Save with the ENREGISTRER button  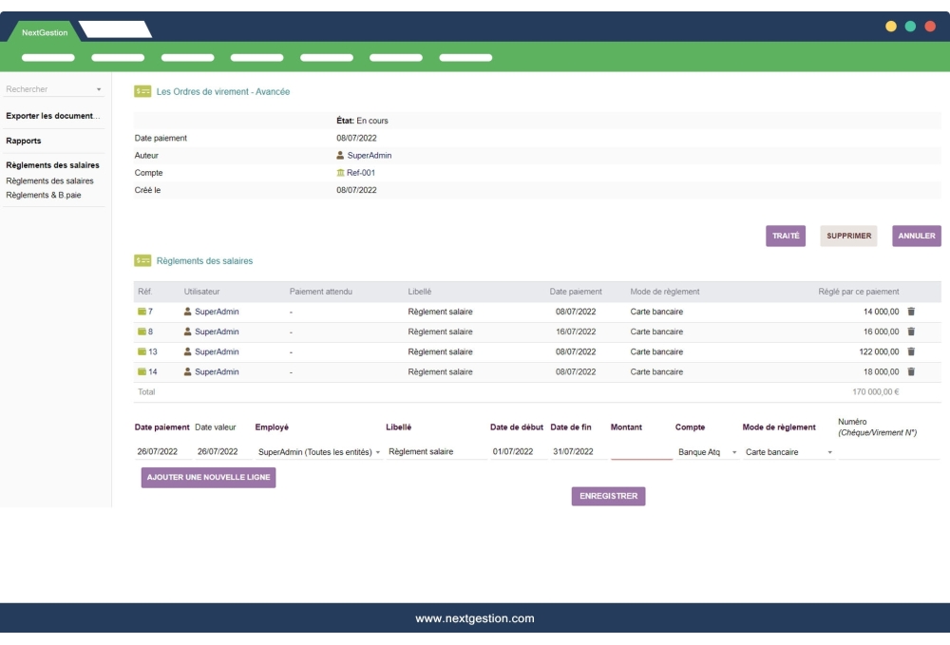tap(608, 496)
